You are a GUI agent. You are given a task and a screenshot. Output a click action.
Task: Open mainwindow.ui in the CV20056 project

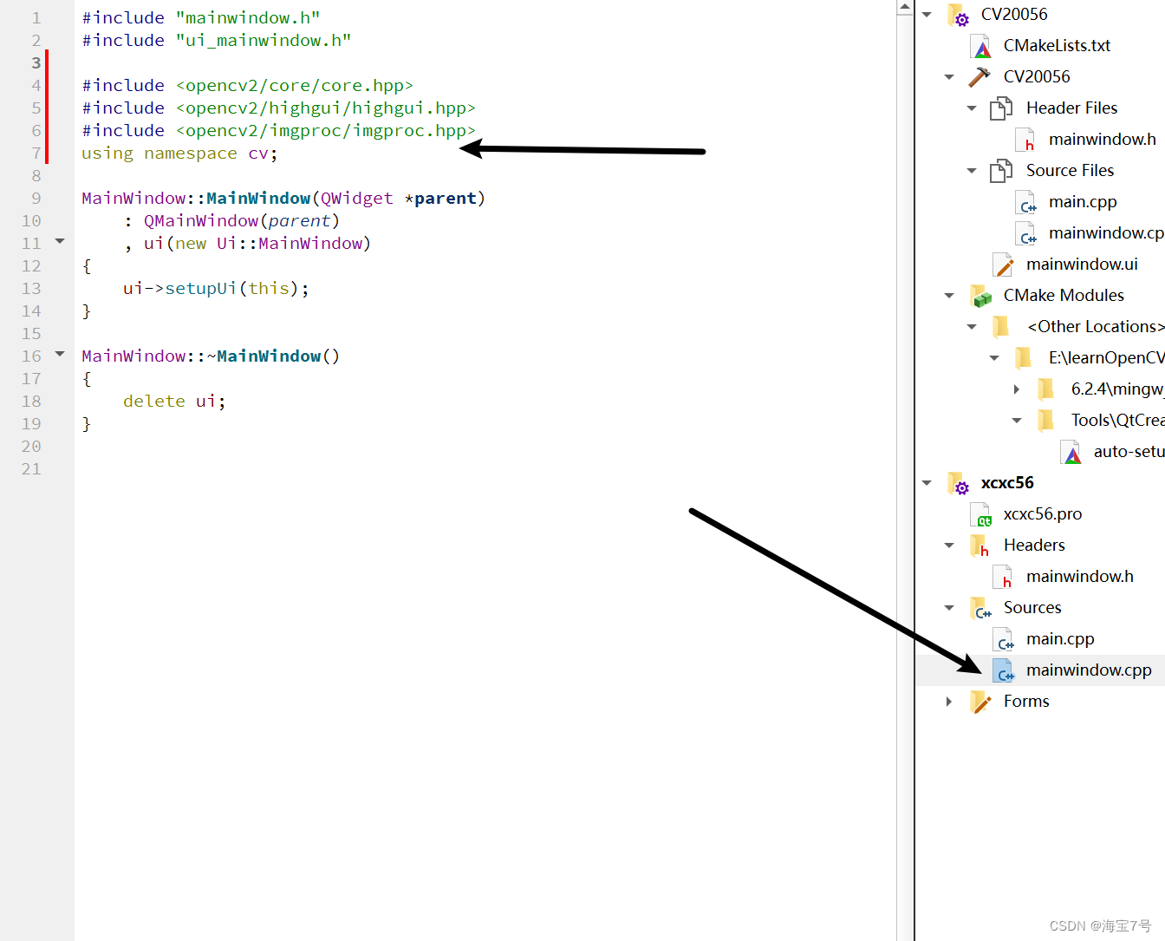click(x=1082, y=265)
